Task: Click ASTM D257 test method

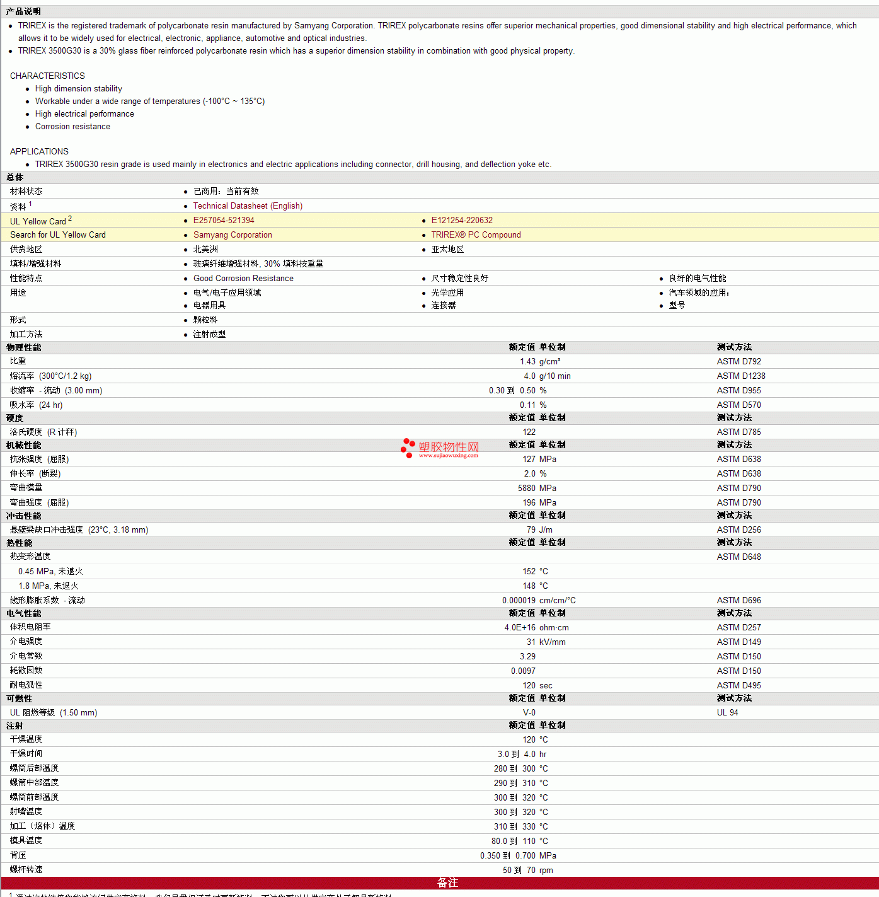Action: coord(738,628)
